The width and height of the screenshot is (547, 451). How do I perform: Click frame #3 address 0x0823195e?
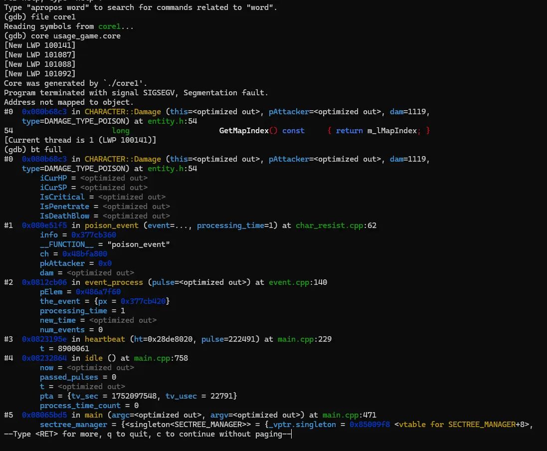[44, 339]
